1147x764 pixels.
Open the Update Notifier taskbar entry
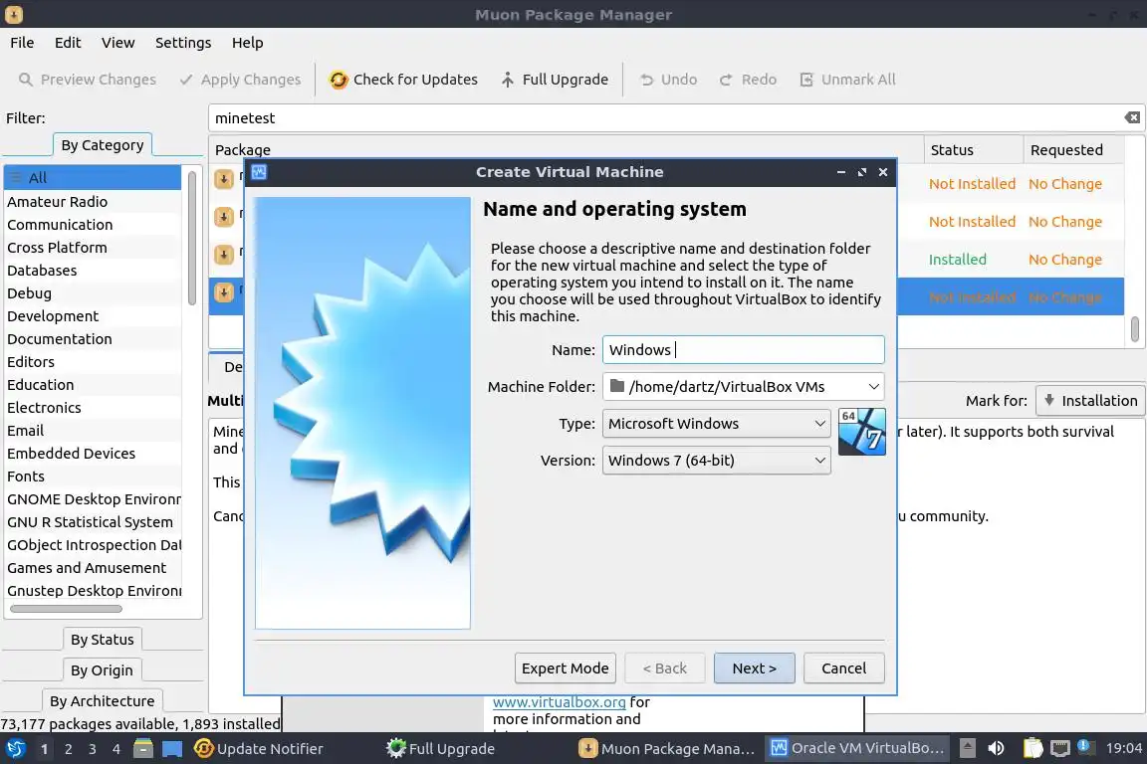tap(259, 749)
